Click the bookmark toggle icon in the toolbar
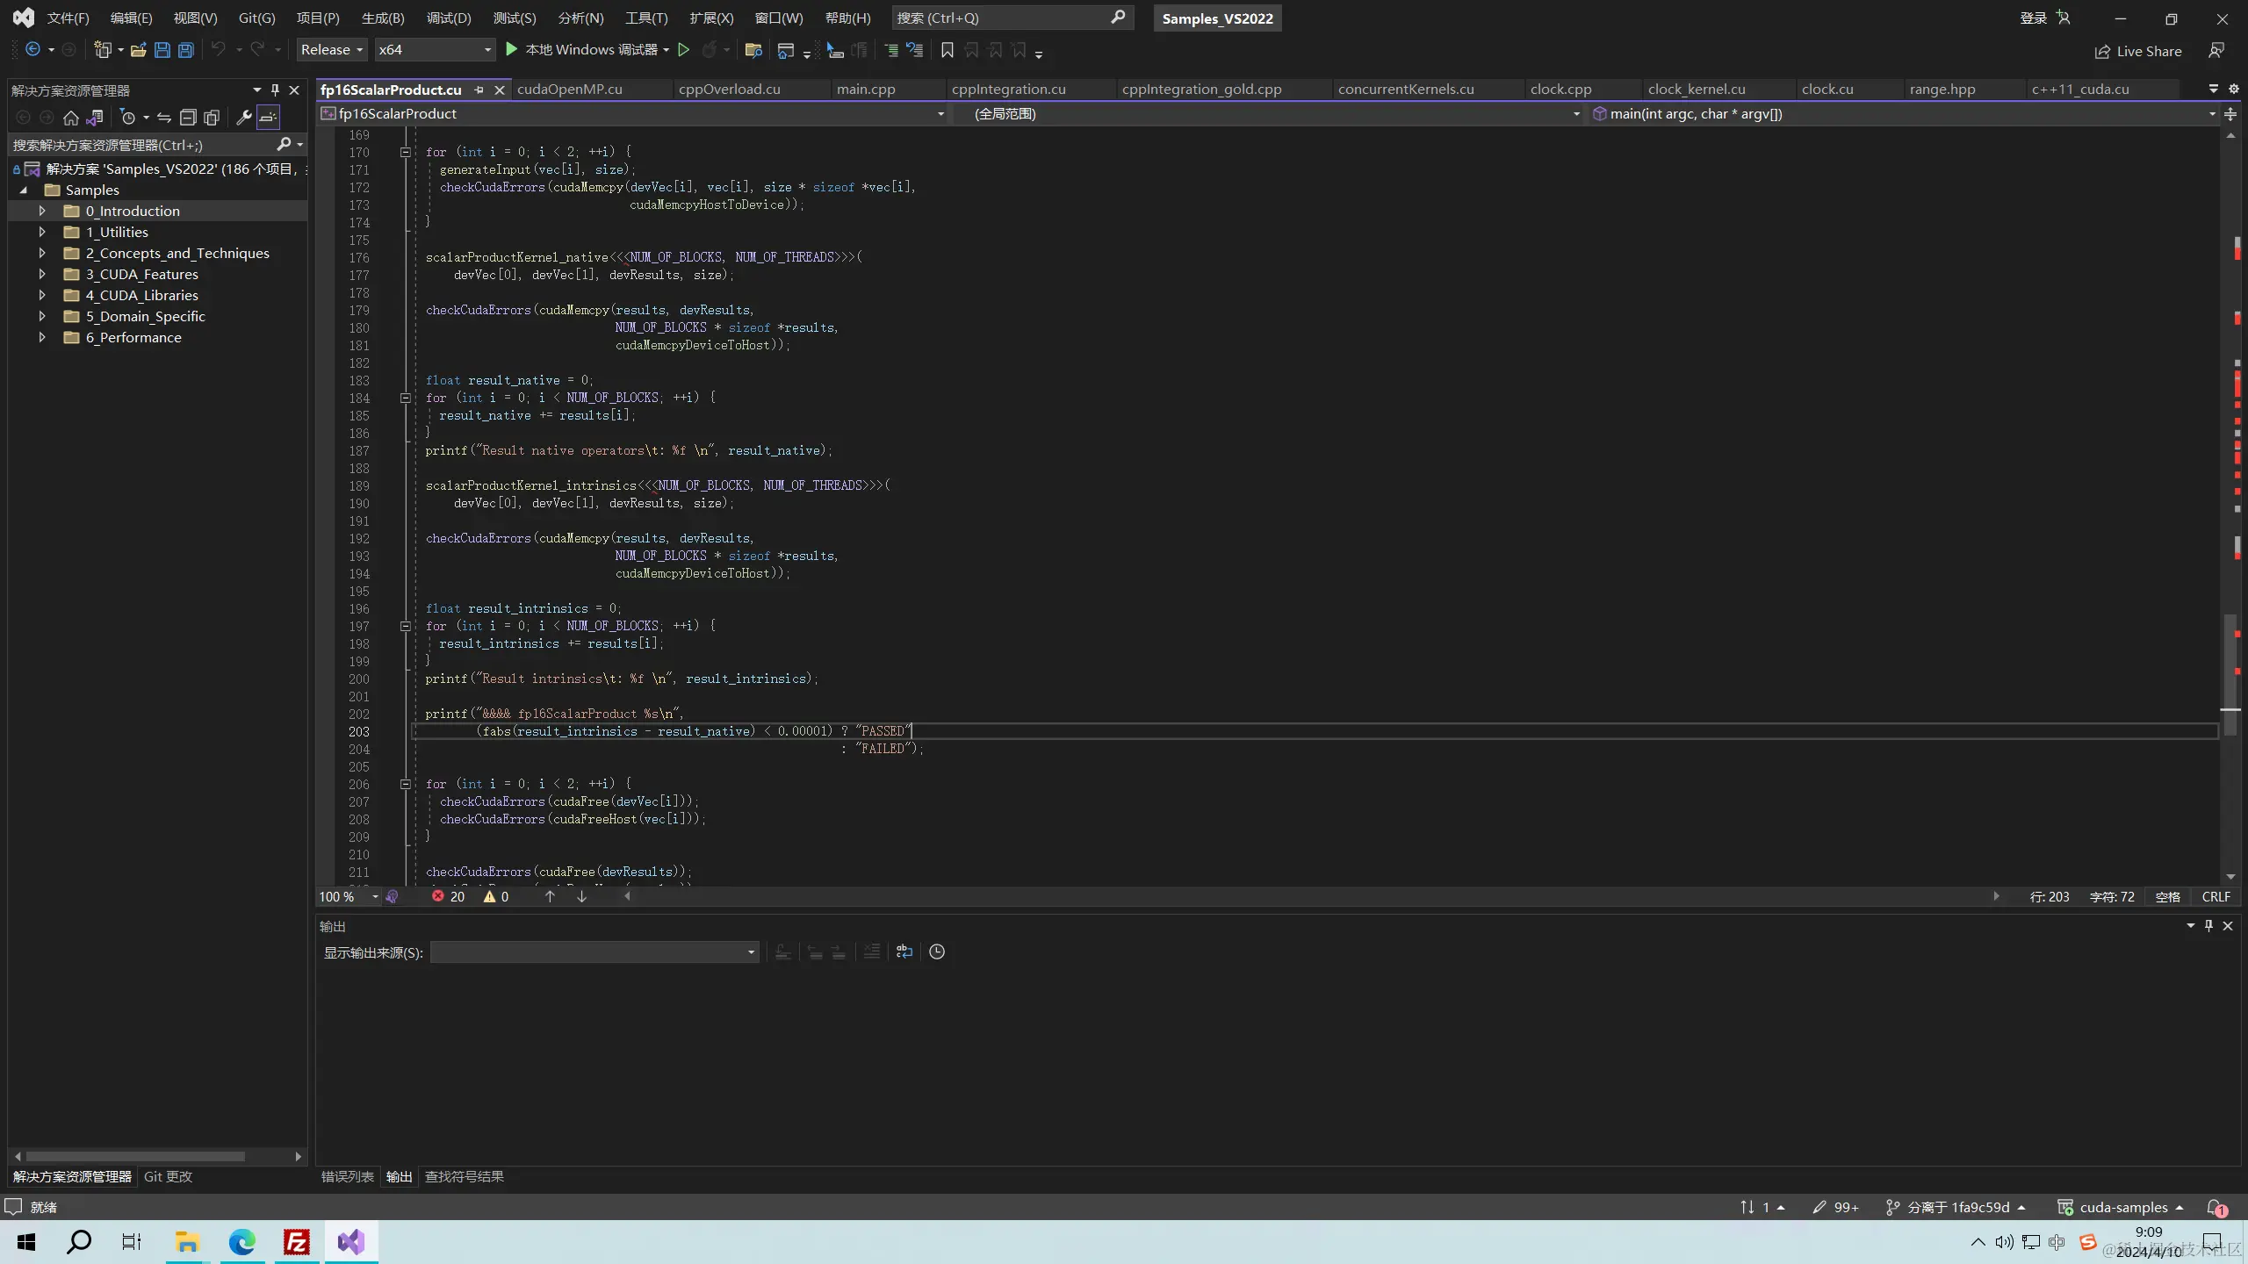 [x=947, y=50]
